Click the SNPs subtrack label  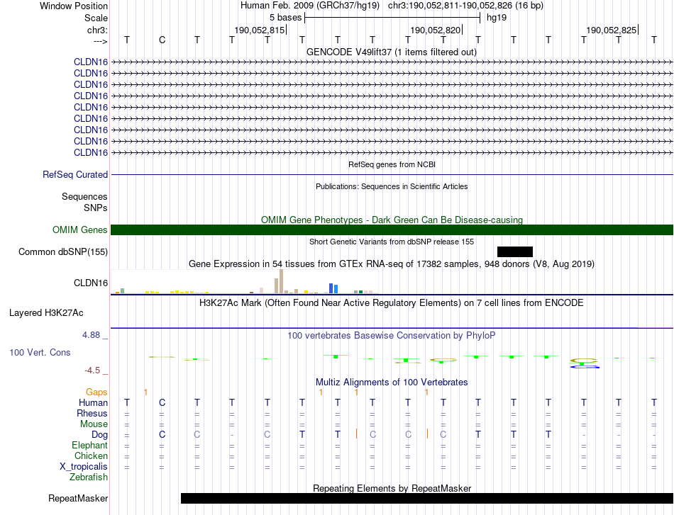96,208
